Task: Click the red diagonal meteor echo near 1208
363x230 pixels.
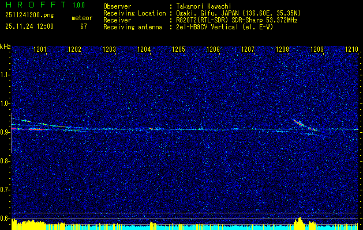Action: tap(300, 124)
